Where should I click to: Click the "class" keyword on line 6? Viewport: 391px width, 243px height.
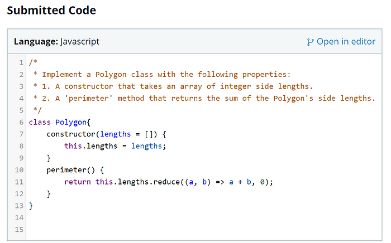pos(40,122)
